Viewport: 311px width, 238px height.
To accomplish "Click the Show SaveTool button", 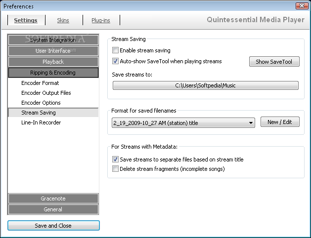I will pos(274,62).
